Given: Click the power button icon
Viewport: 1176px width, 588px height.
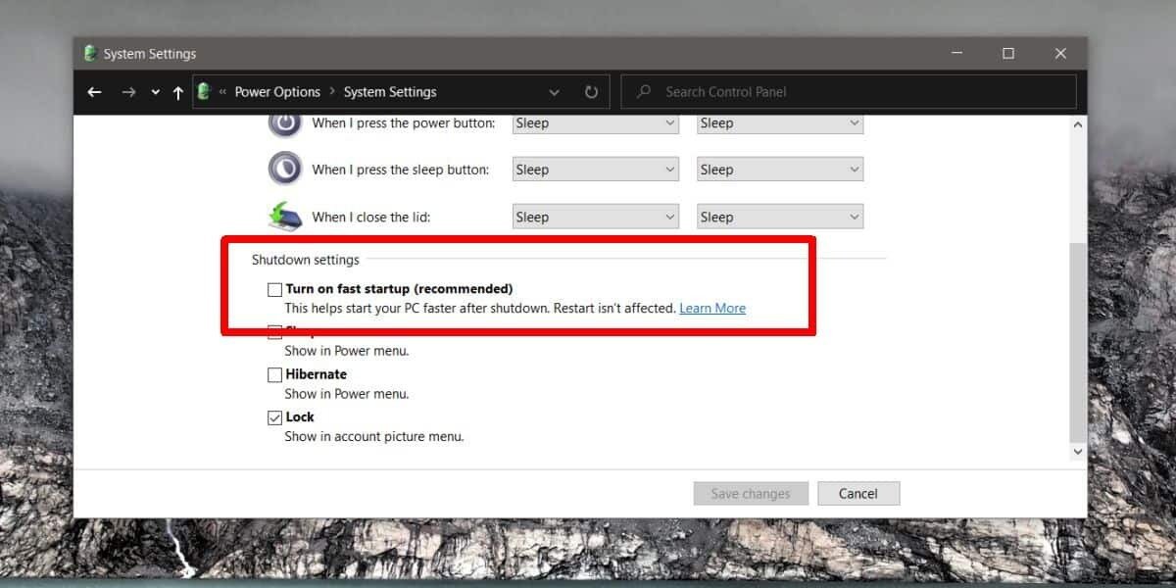Looking at the screenshot, I should tap(284, 122).
